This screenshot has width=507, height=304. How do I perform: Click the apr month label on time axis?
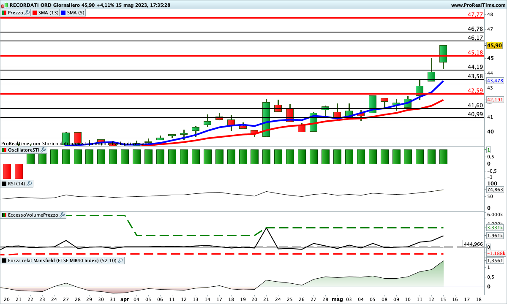click(125, 299)
